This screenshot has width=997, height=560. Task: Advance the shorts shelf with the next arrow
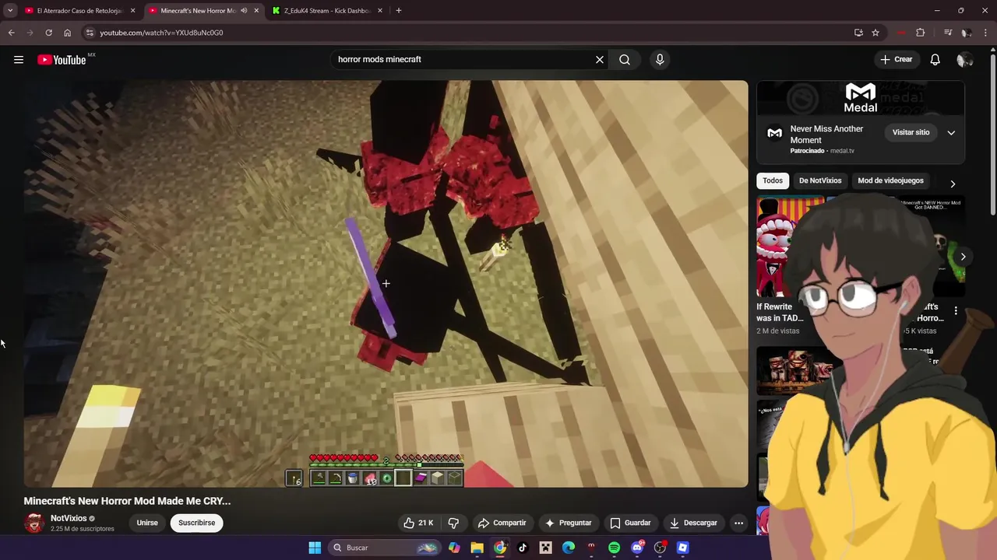(x=963, y=257)
